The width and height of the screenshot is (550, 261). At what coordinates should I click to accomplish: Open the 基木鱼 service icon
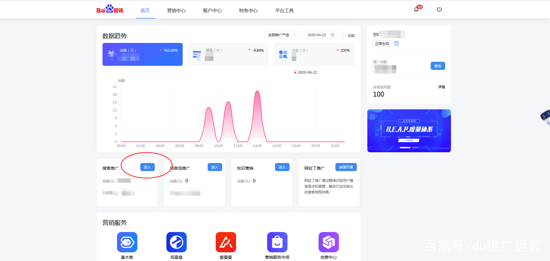pyautogui.click(x=127, y=242)
